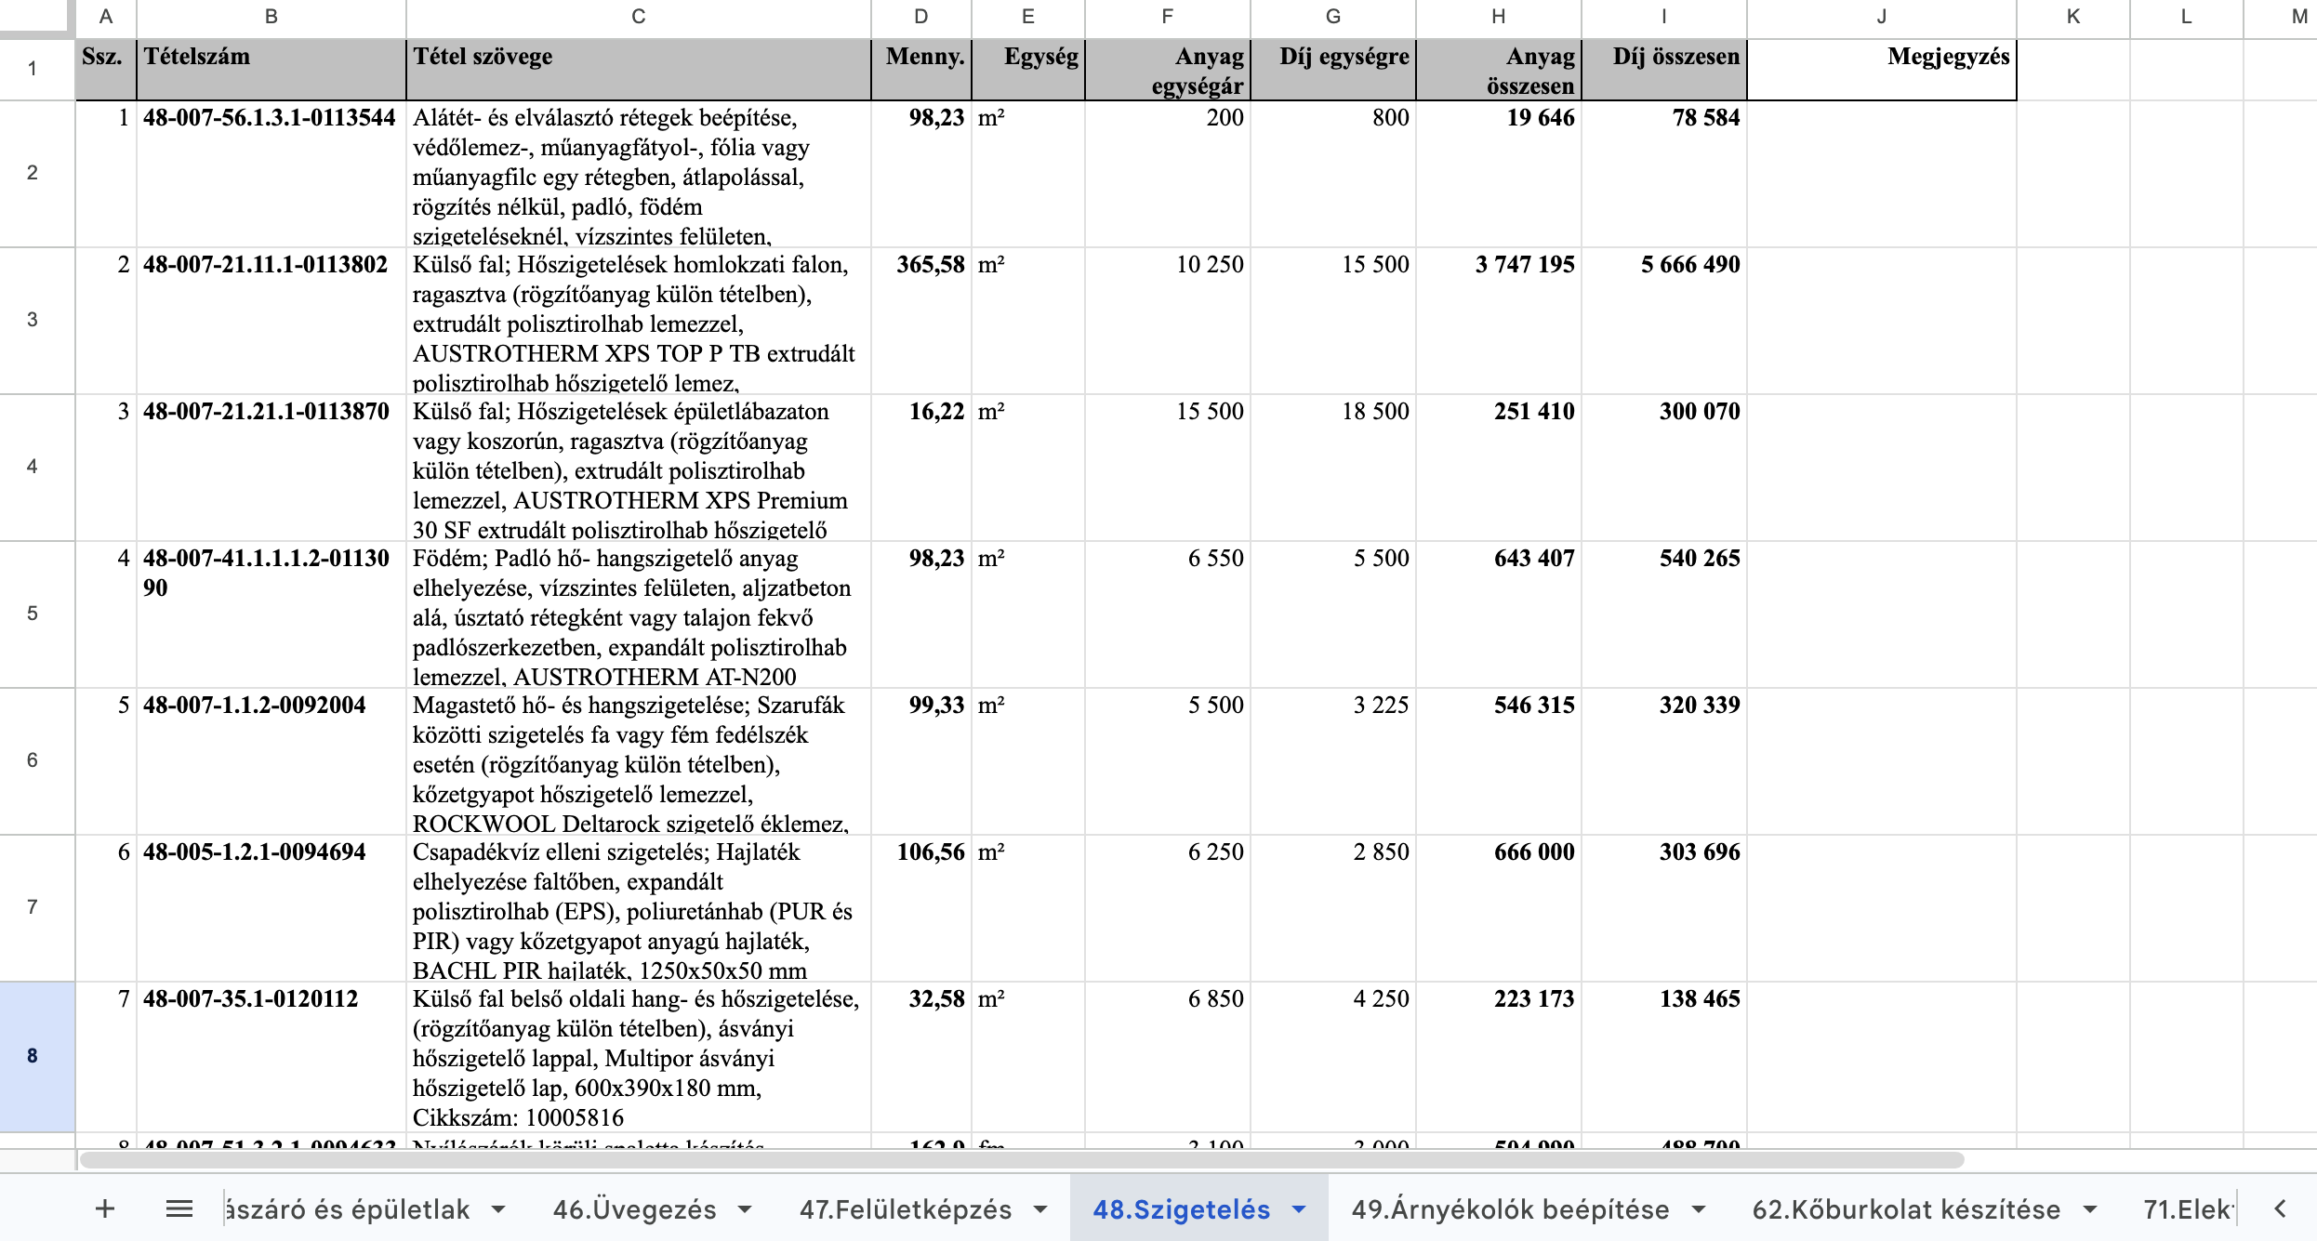The image size is (2317, 1241).
Task: Select cell with code 48-007-21.11.1-0113802
Action: coord(271,320)
